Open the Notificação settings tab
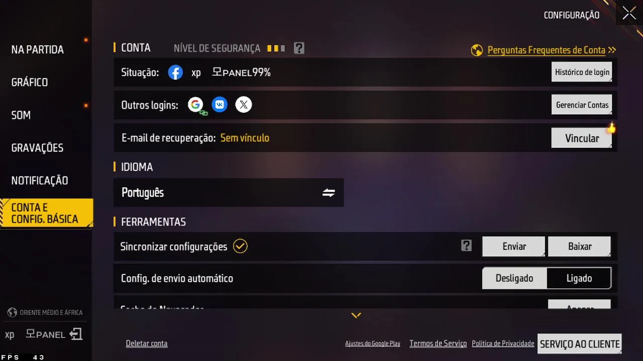Screen dimensions: 643x361 tap(40, 180)
